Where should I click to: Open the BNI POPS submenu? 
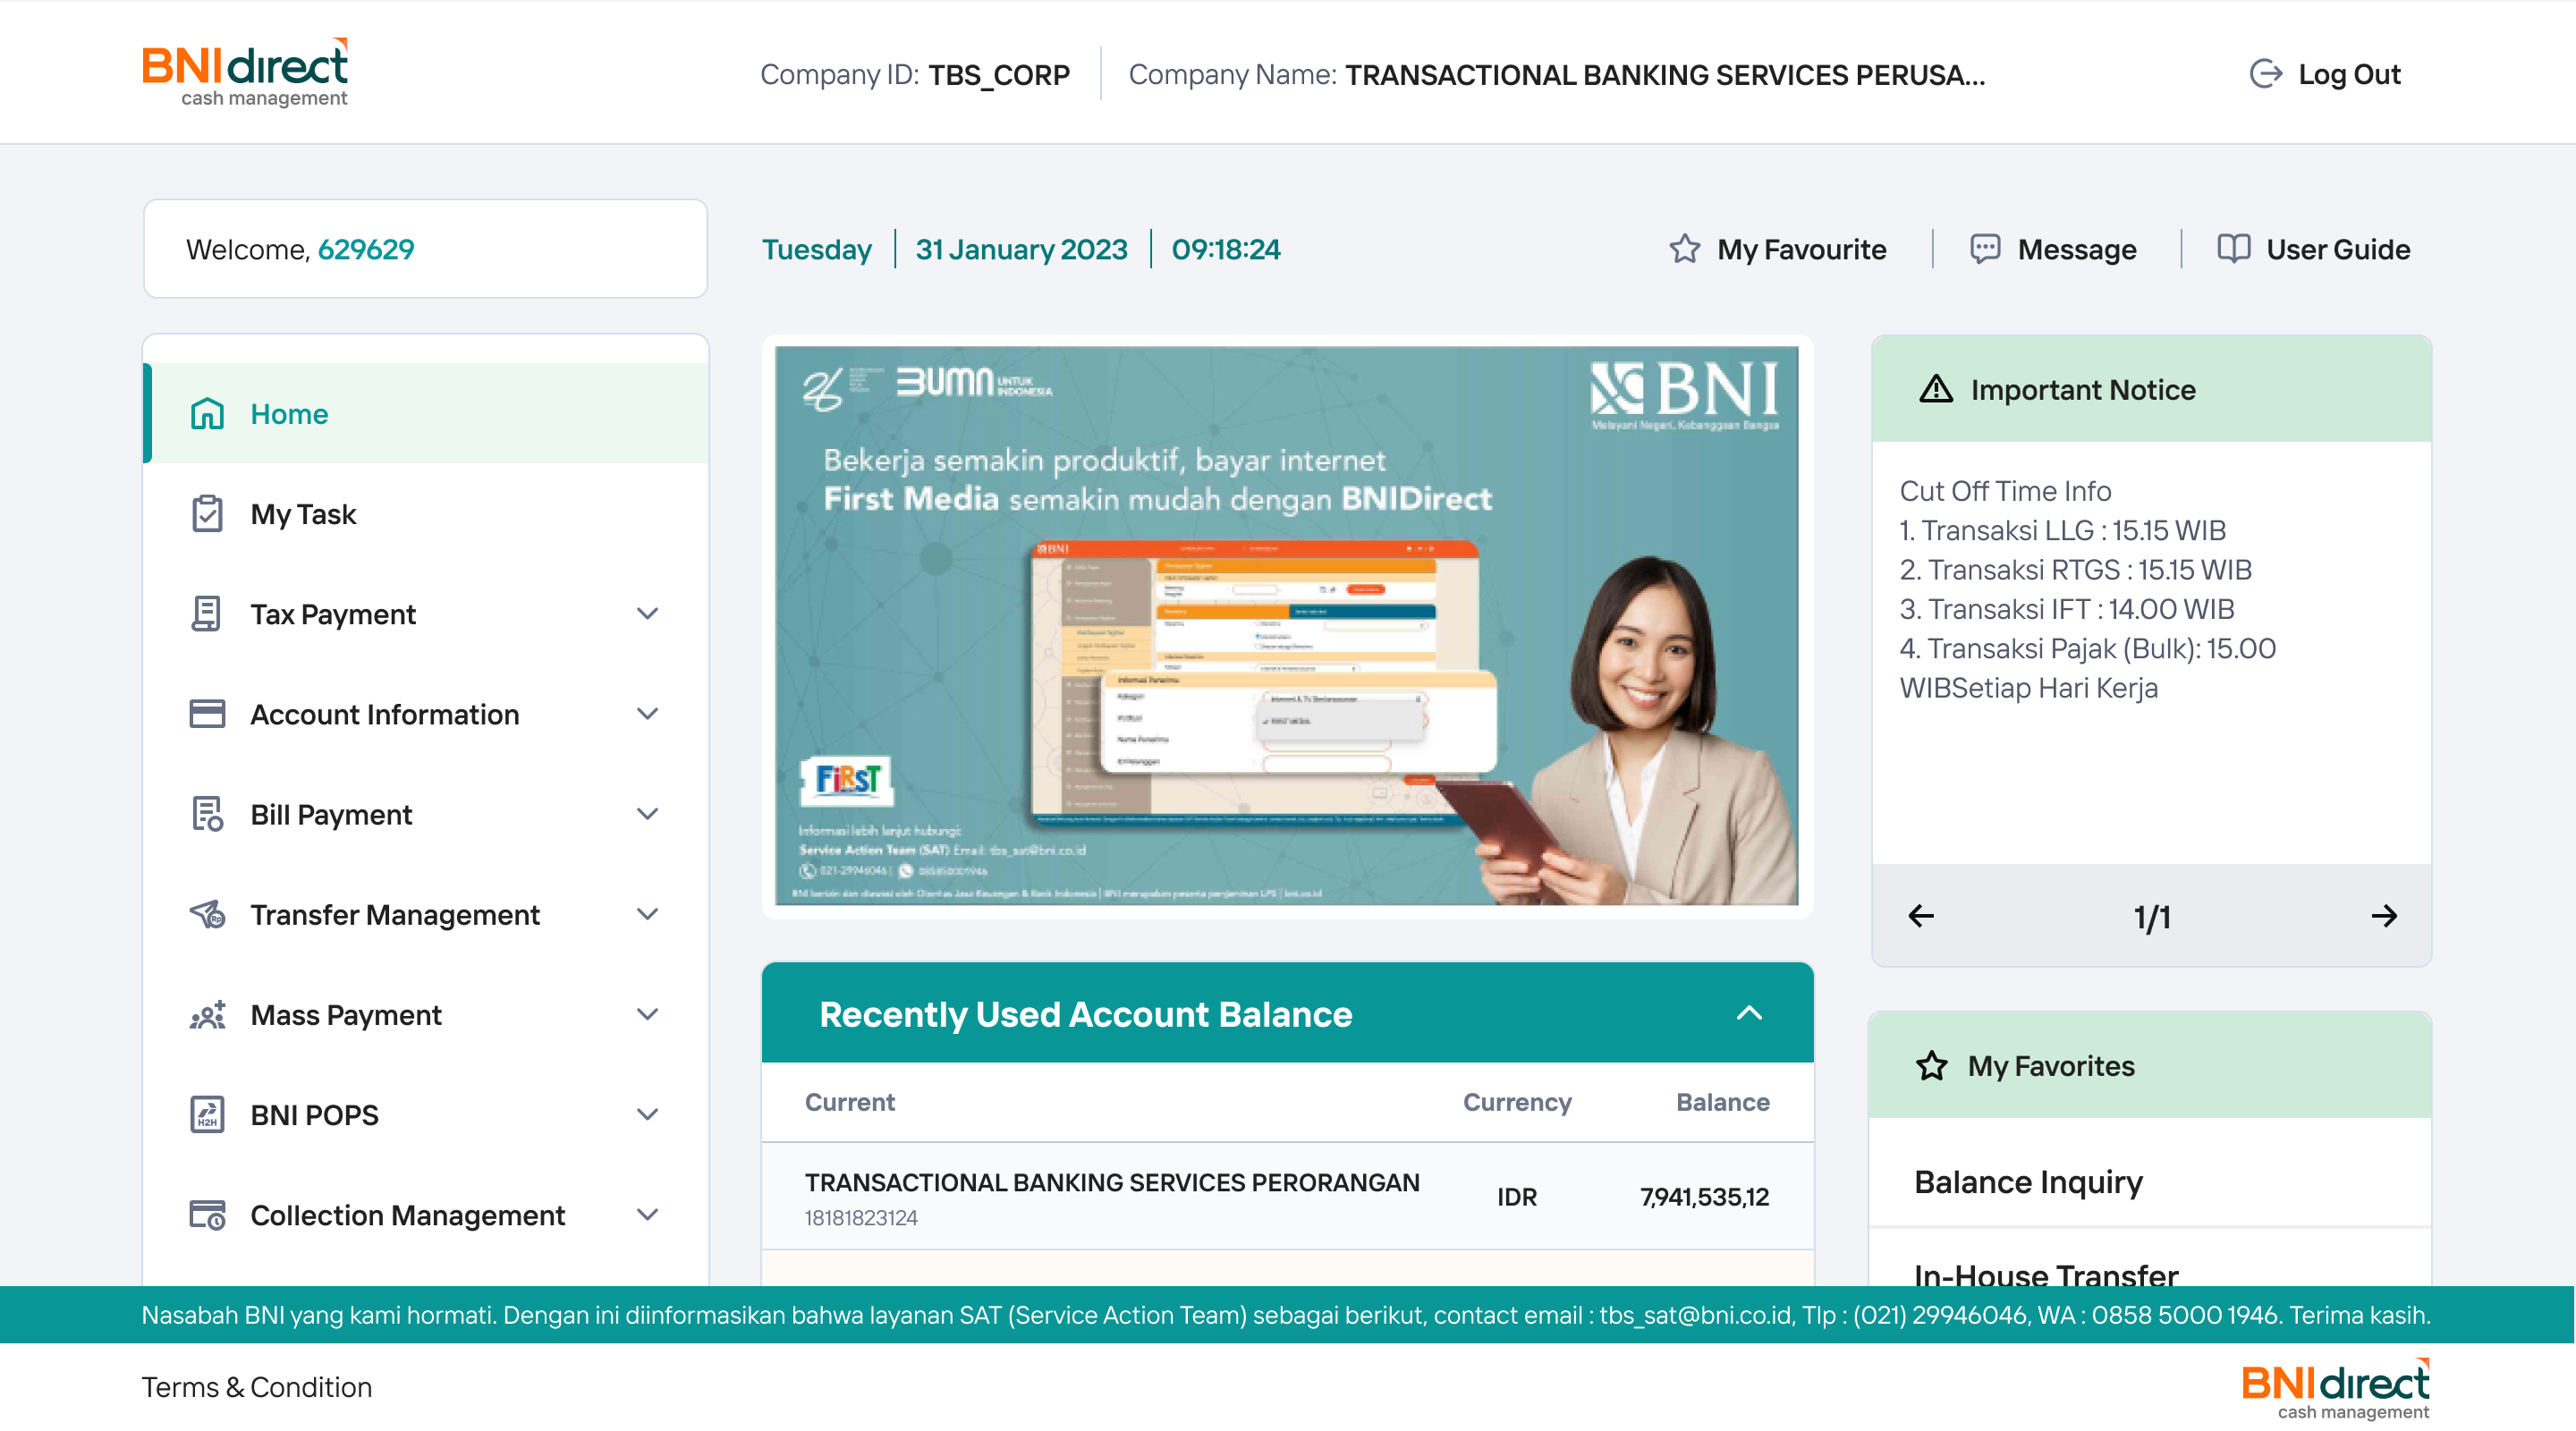click(648, 1114)
